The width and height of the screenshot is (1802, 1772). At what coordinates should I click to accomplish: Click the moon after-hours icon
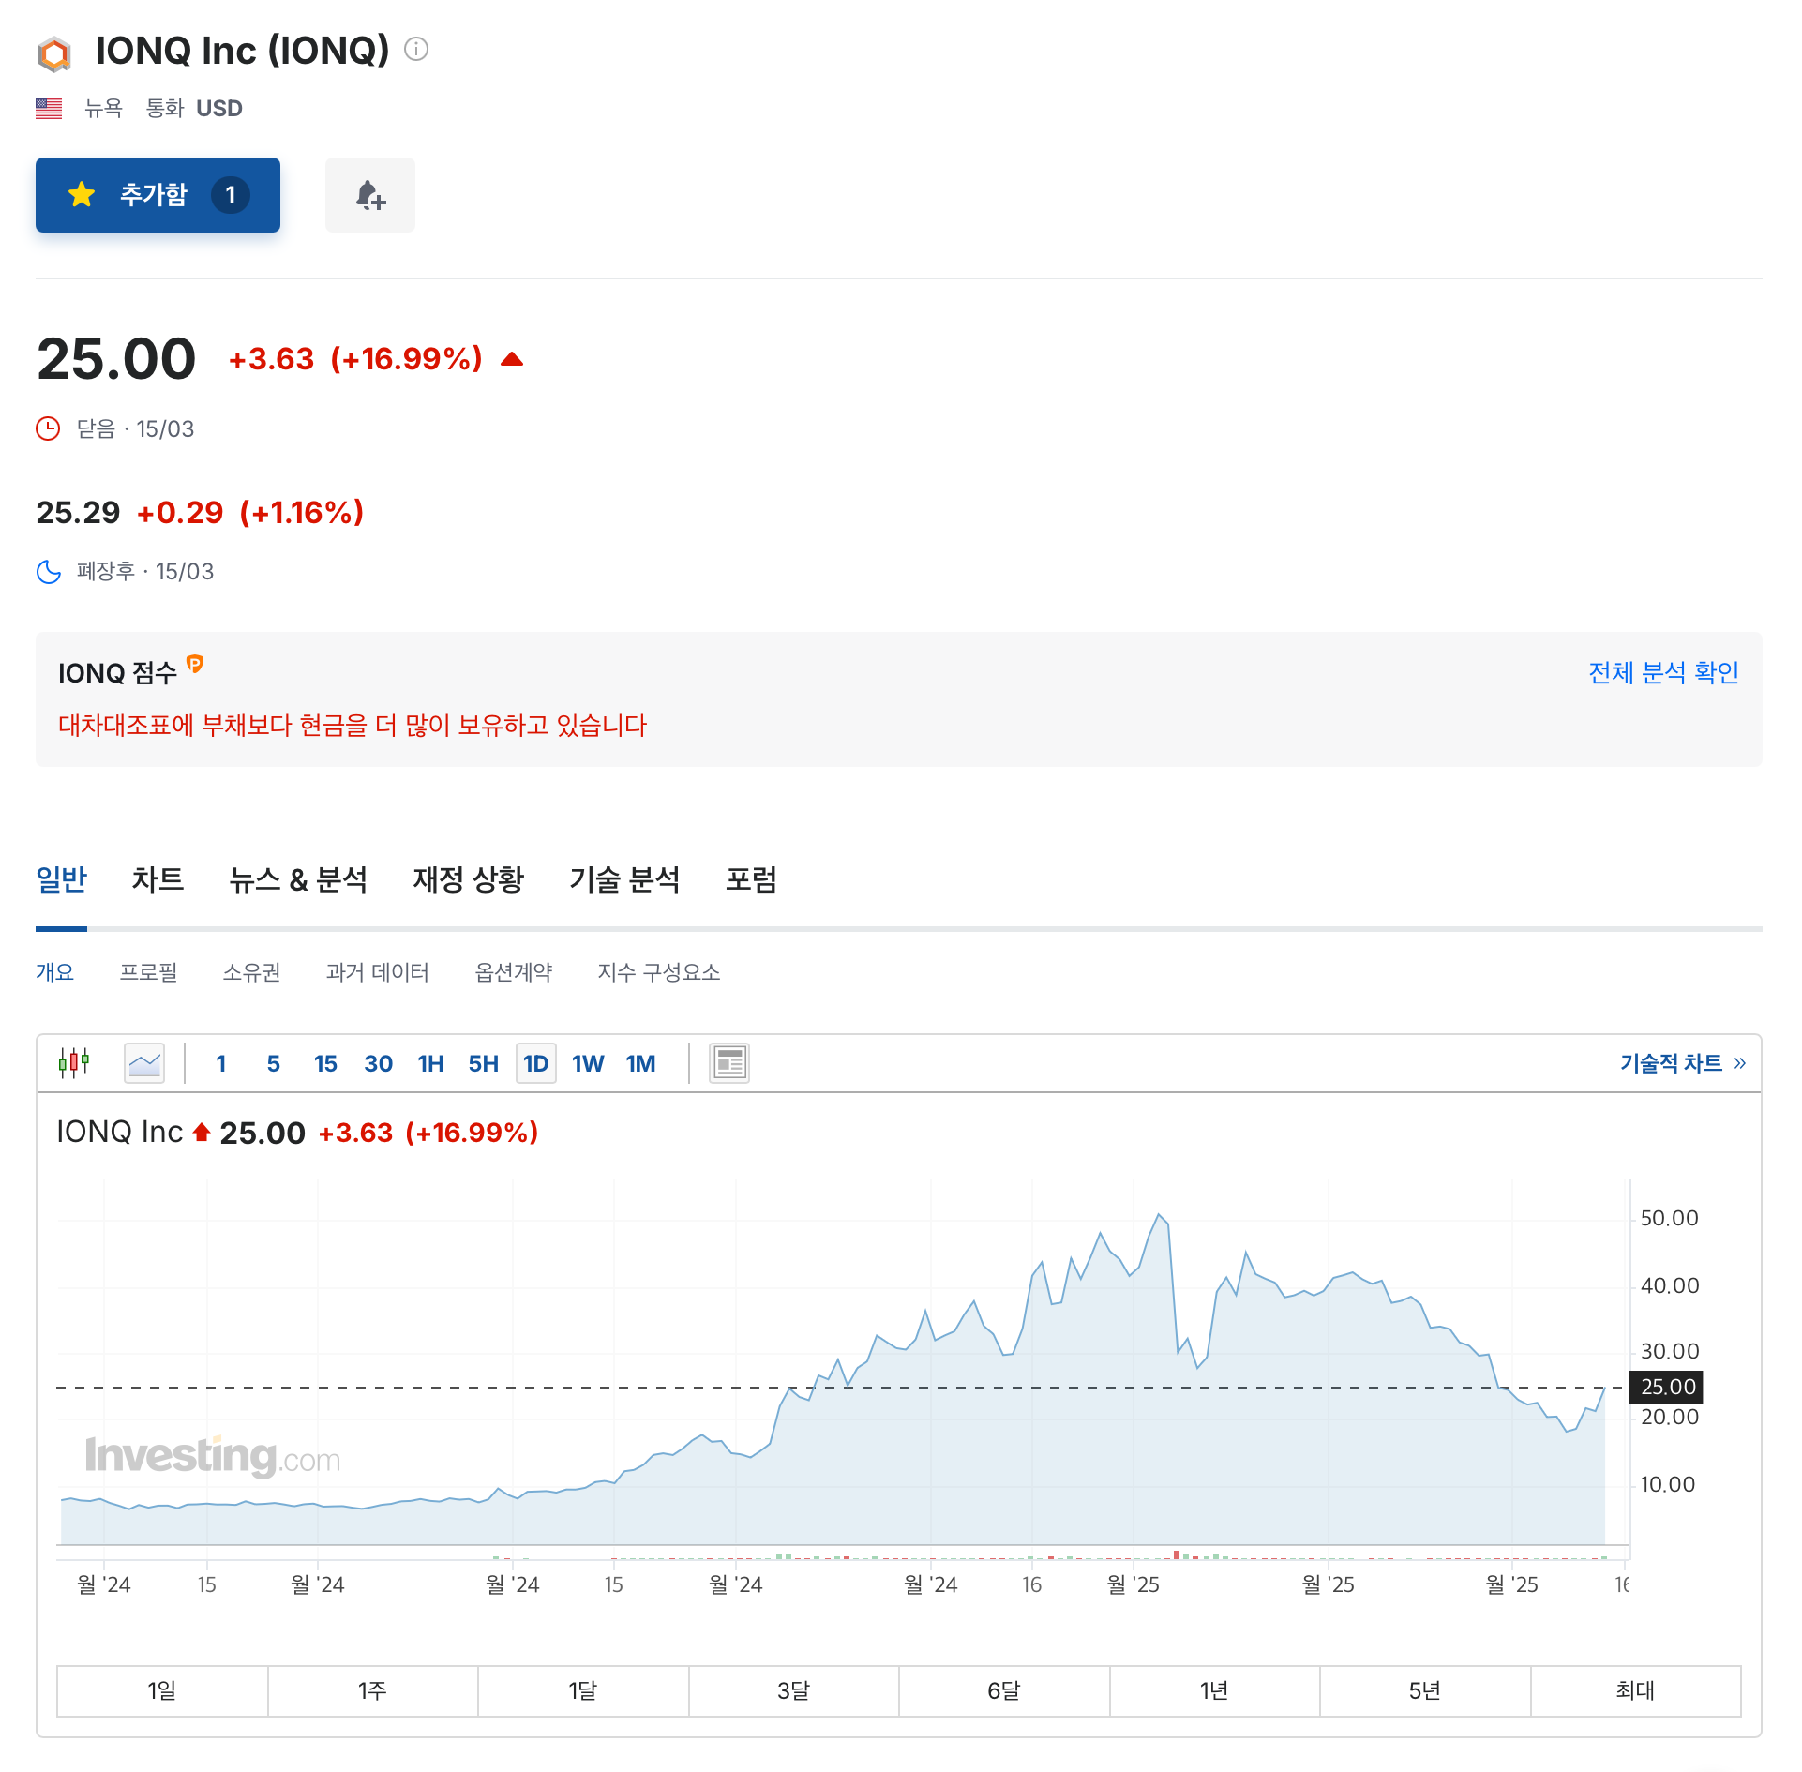click(49, 572)
